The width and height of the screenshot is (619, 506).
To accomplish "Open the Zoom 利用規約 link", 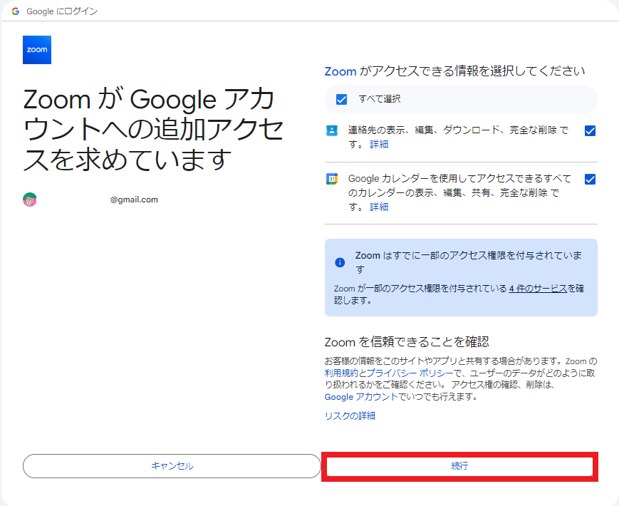I will click(341, 373).
